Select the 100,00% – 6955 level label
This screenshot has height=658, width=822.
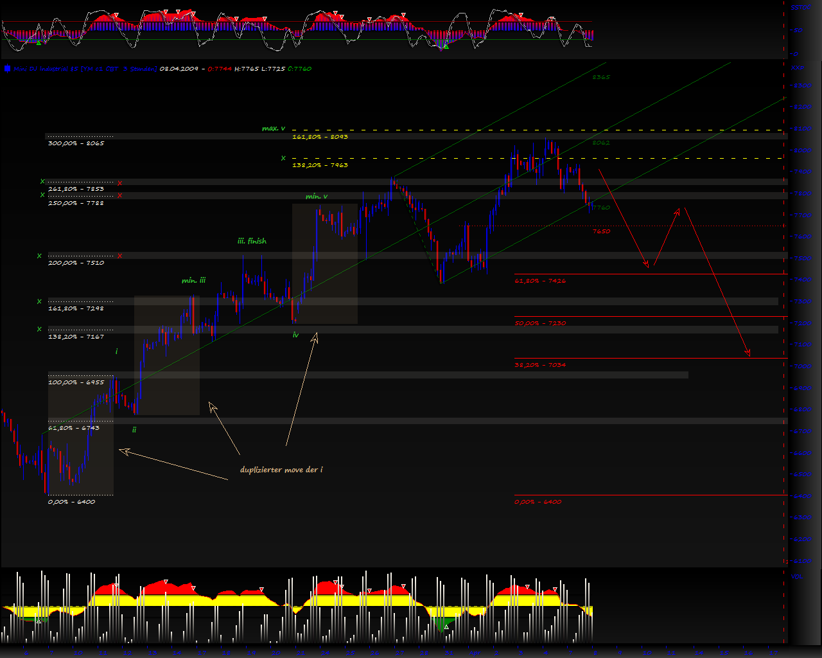(x=76, y=382)
